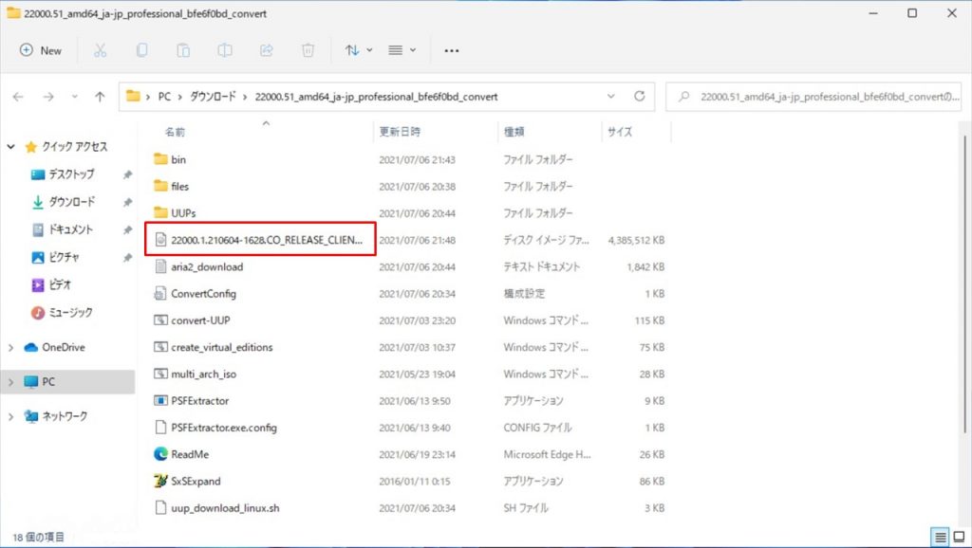Select the files folder icon
Screen dimensions: 972x548
[160, 186]
